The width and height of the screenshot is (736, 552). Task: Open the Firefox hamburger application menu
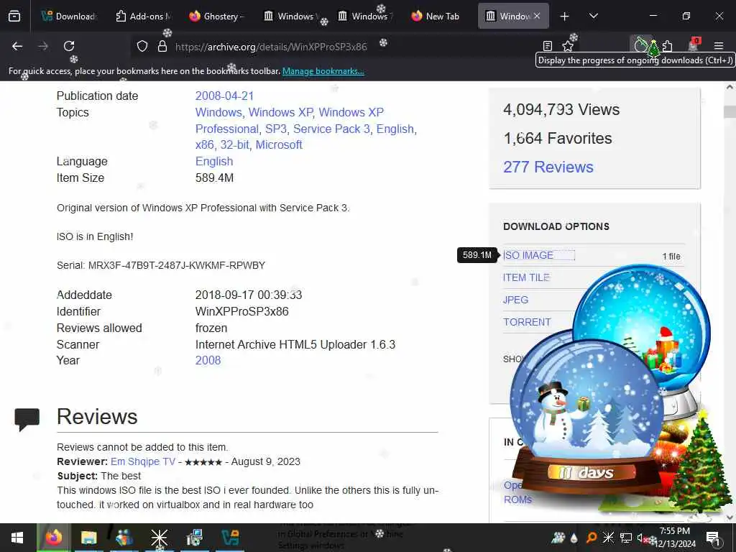pyautogui.click(x=719, y=46)
